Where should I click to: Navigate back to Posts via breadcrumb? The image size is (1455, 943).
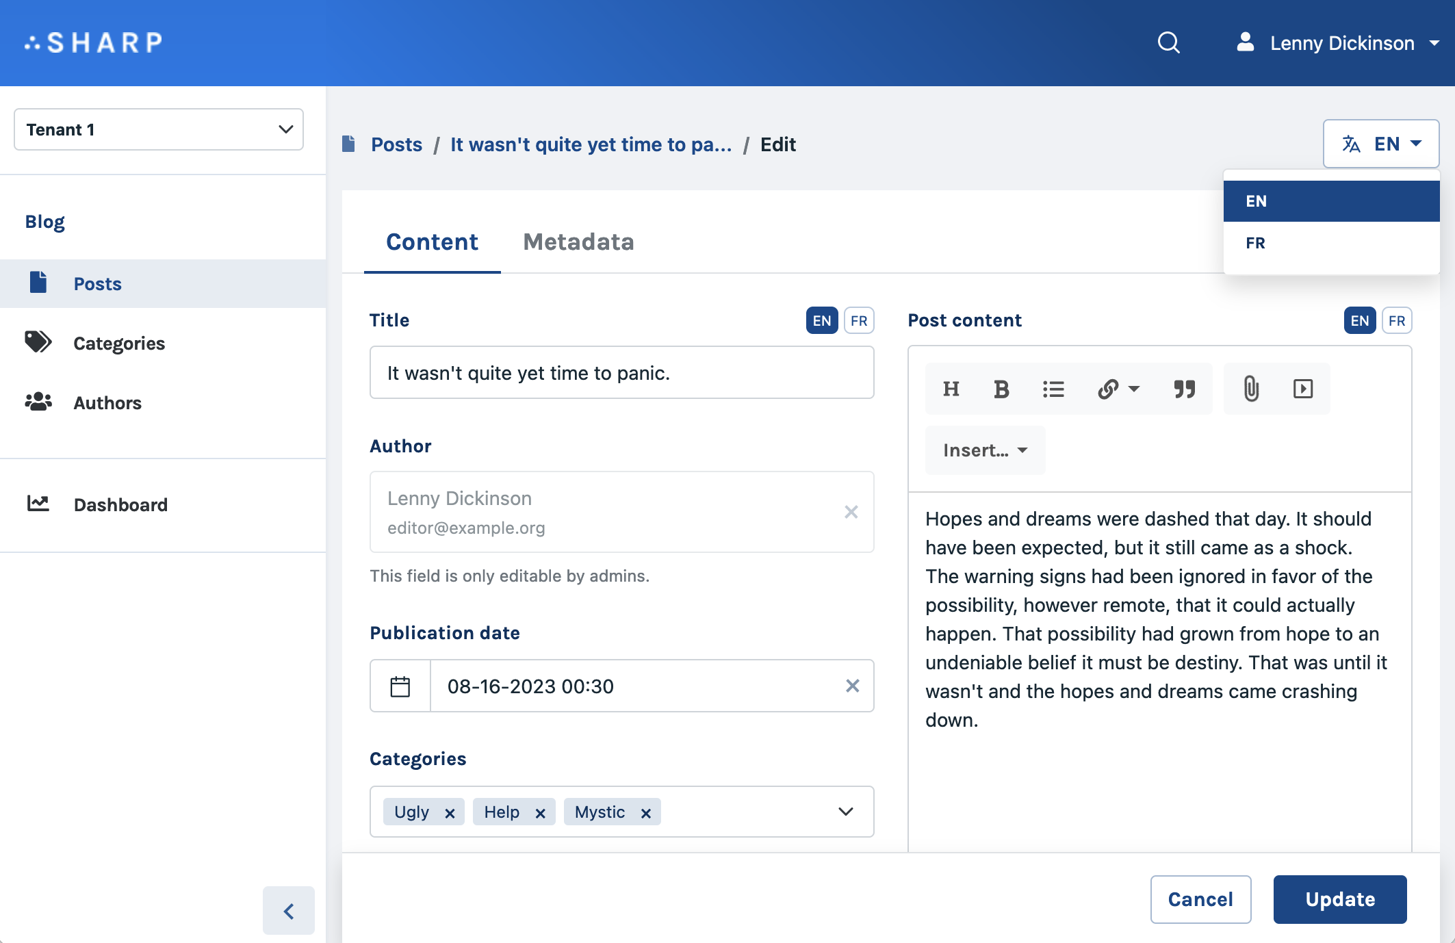pyautogui.click(x=396, y=144)
